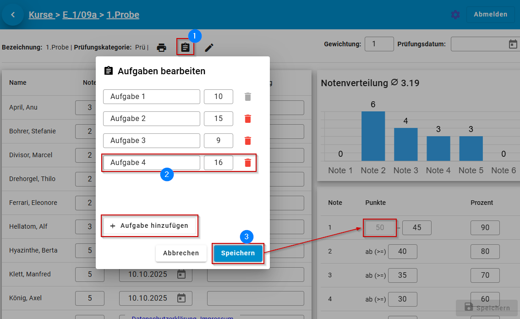Select the points field for Aufgabe 1
Screen dimensions: 520x319
click(x=219, y=97)
